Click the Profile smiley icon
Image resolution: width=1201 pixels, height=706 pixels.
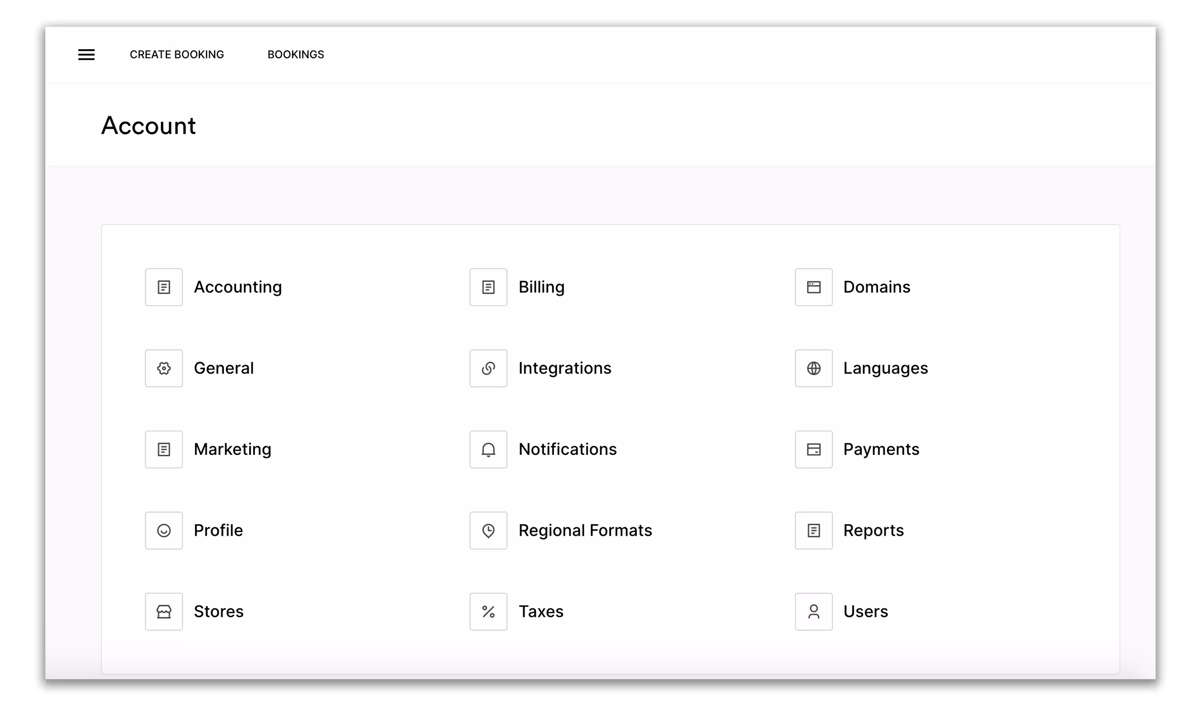click(x=164, y=530)
